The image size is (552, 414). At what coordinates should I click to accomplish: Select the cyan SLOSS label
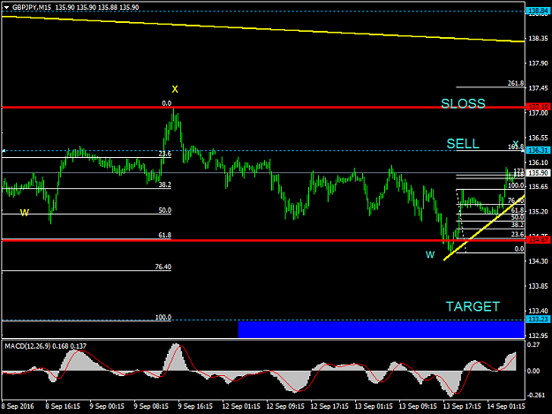click(x=463, y=103)
